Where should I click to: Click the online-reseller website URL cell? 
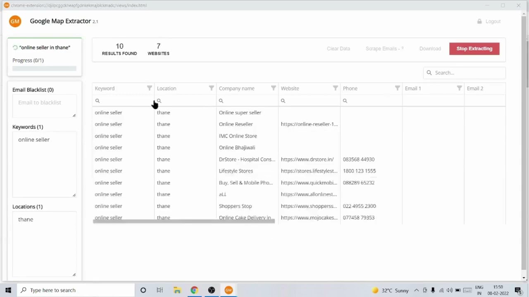(x=309, y=124)
